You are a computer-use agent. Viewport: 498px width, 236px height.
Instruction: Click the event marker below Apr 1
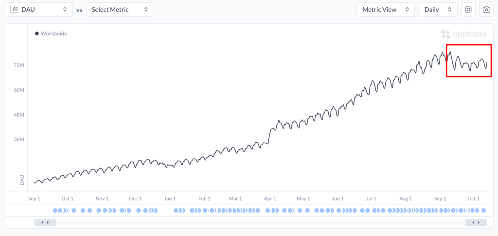(267, 210)
